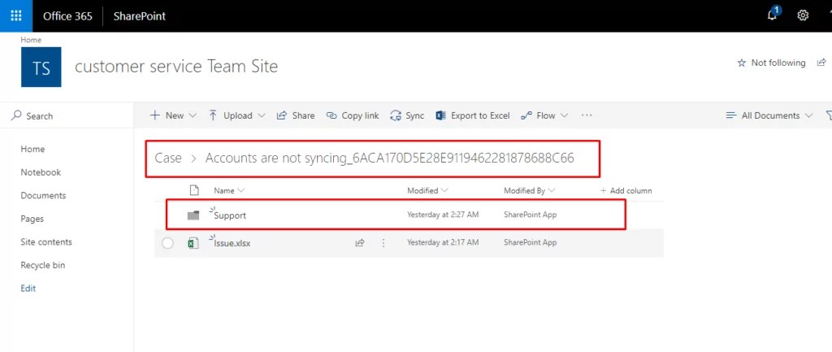Click the Copy link button

tap(353, 115)
